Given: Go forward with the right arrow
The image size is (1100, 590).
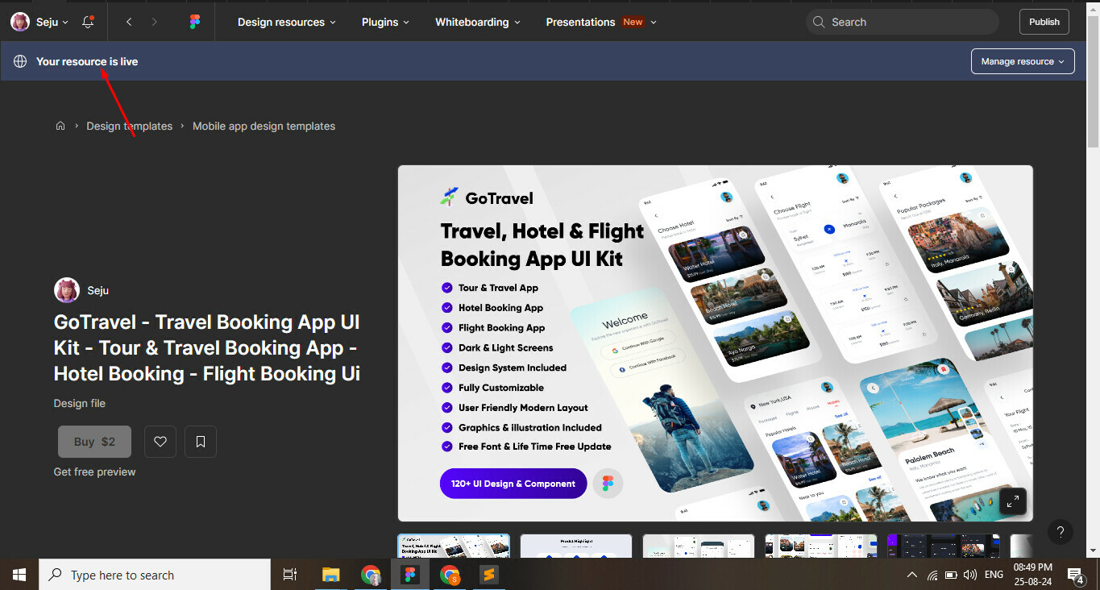Looking at the screenshot, I should [155, 22].
